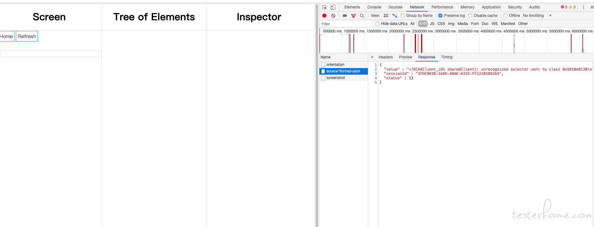Switch to large request rows view
Screen dimensions: 594x227
pyautogui.click(x=386, y=16)
